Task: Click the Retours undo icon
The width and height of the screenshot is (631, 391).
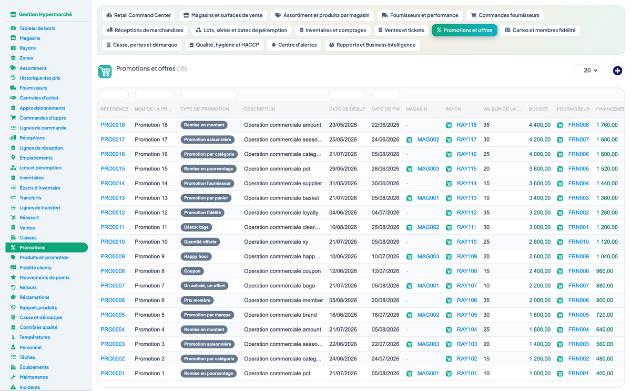Action: pos(13,287)
